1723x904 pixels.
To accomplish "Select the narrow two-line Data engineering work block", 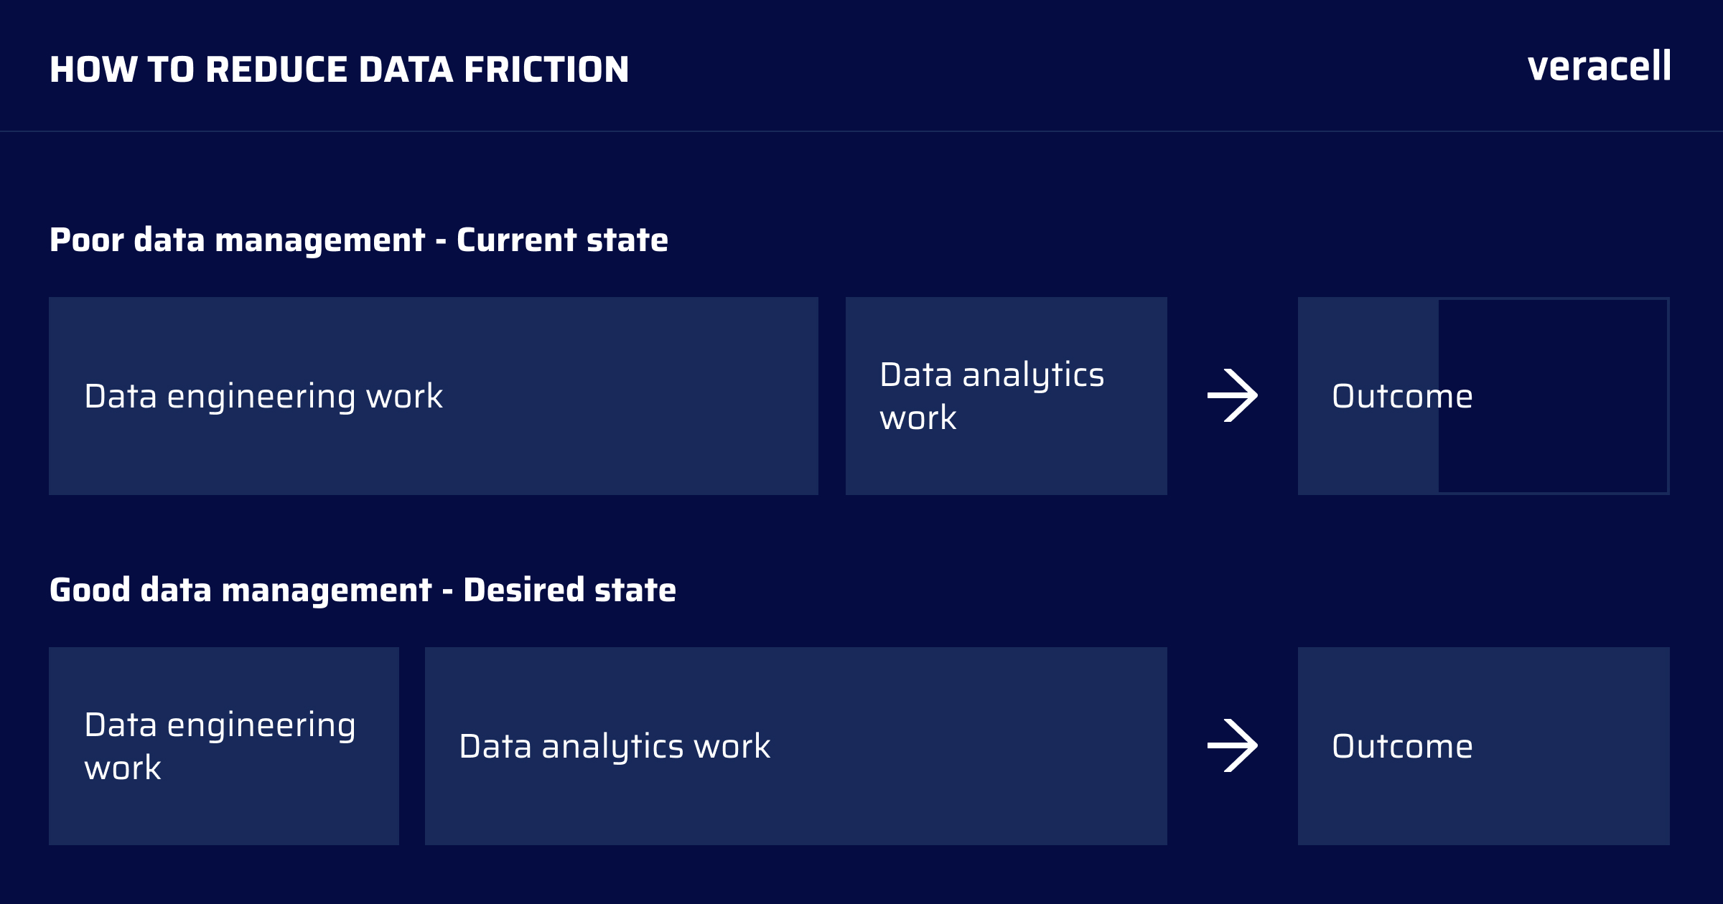I will (224, 746).
